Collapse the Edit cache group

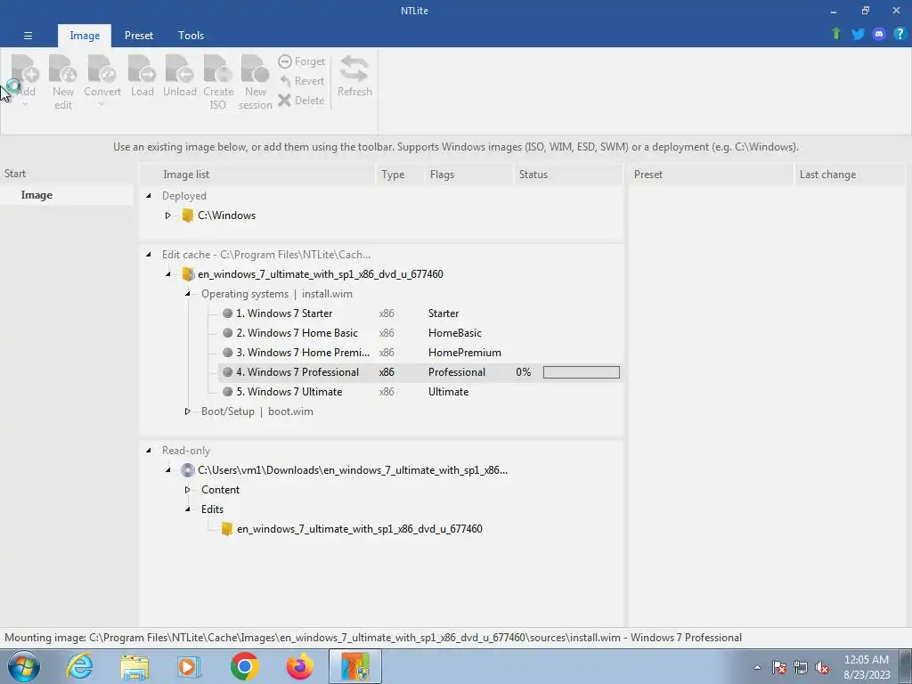[149, 255]
